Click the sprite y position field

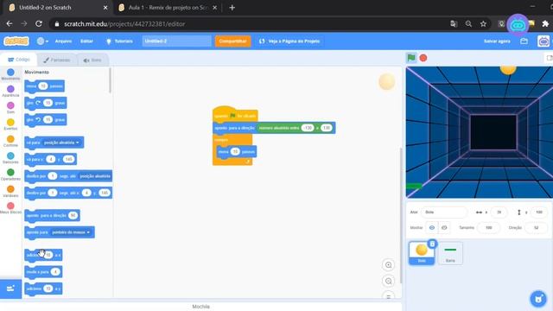click(539, 213)
